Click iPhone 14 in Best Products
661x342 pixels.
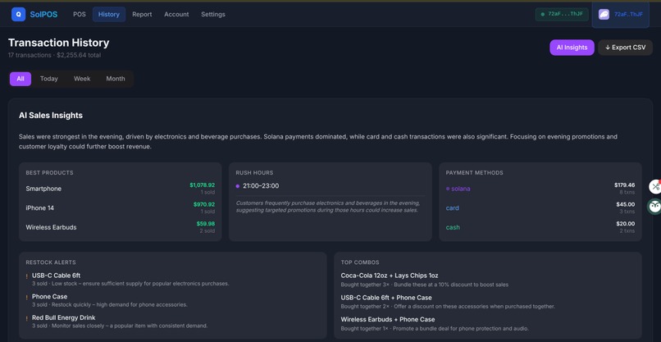point(39,208)
